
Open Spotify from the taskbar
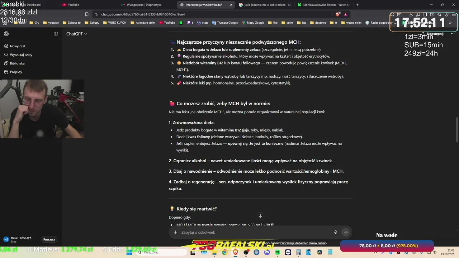tap(278, 252)
